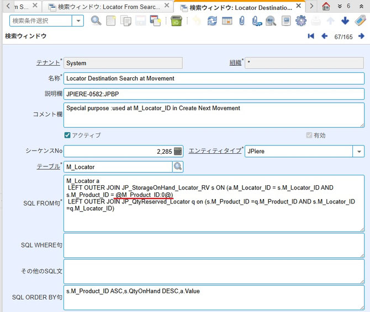370x312 pixels.
Task: Click テーブル field containing M_Locator
Action: (x=118, y=167)
